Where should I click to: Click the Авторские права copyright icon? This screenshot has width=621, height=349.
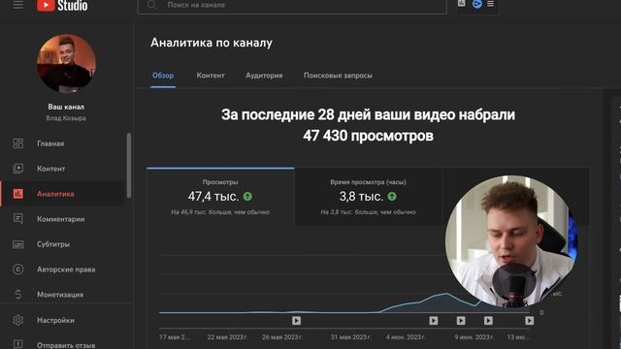point(17,270)
